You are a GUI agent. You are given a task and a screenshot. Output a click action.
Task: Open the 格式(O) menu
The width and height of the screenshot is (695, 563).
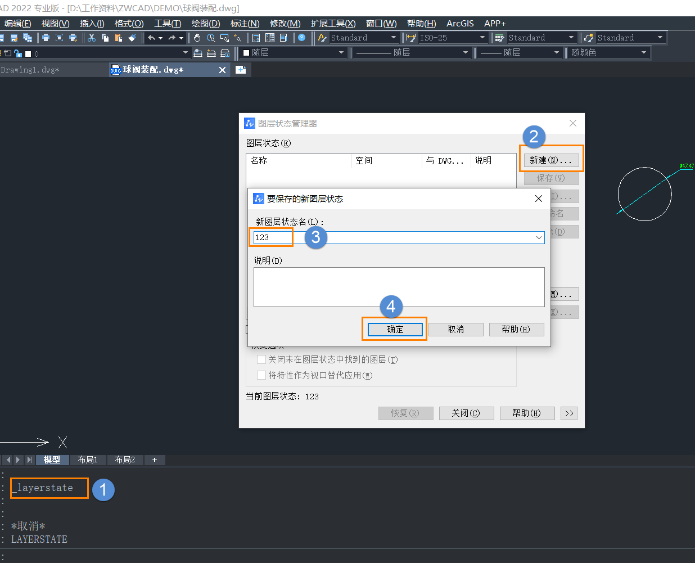point(129,24)
